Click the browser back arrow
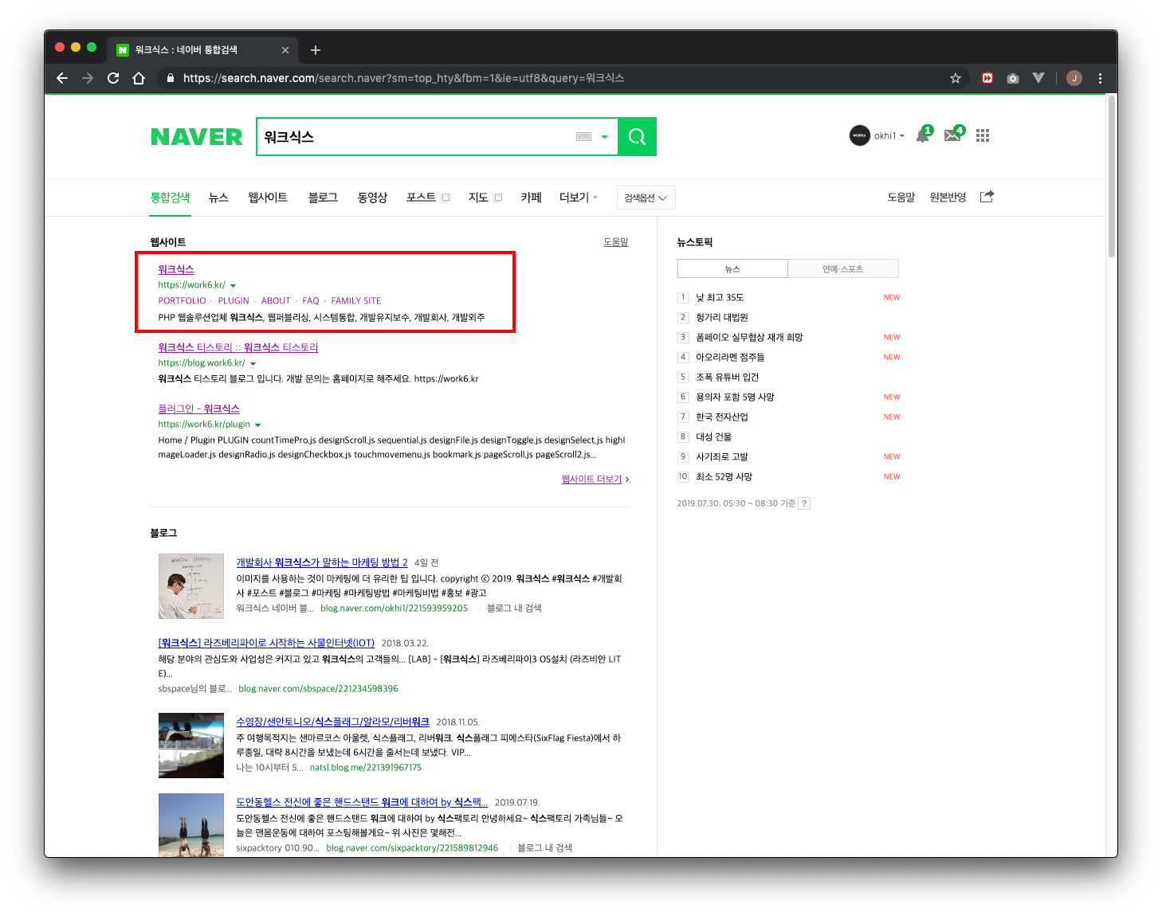 click(62, 78)
